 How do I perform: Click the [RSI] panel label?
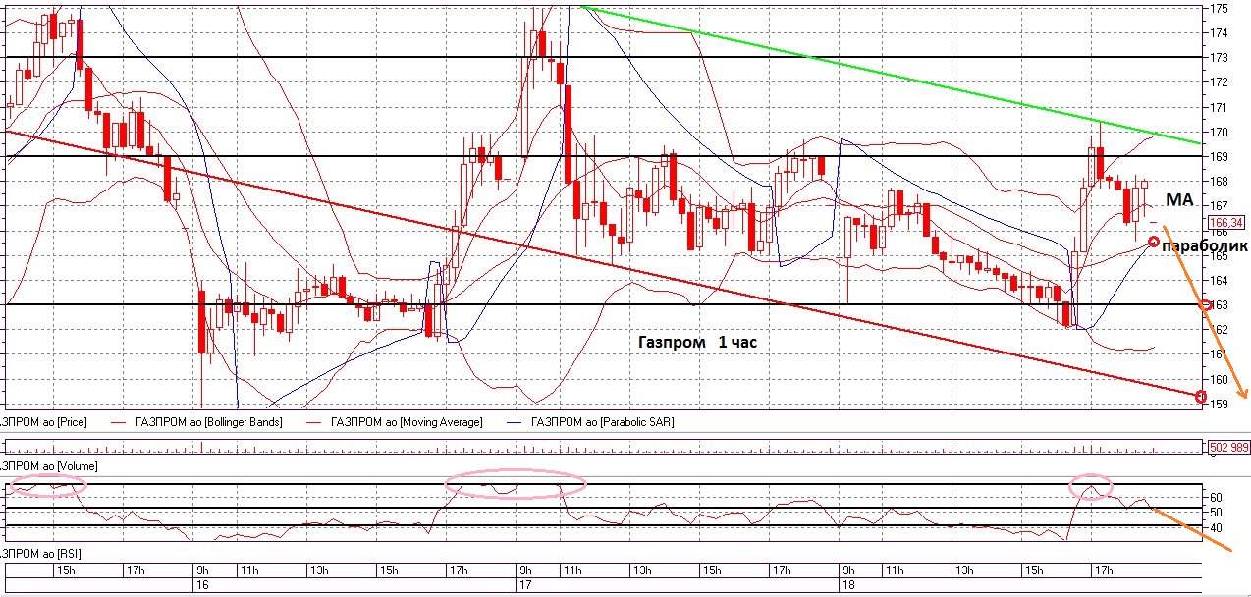point(42,555)
